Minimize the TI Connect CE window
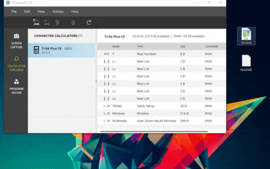This screenshot has height=169, width=270. 198,3
